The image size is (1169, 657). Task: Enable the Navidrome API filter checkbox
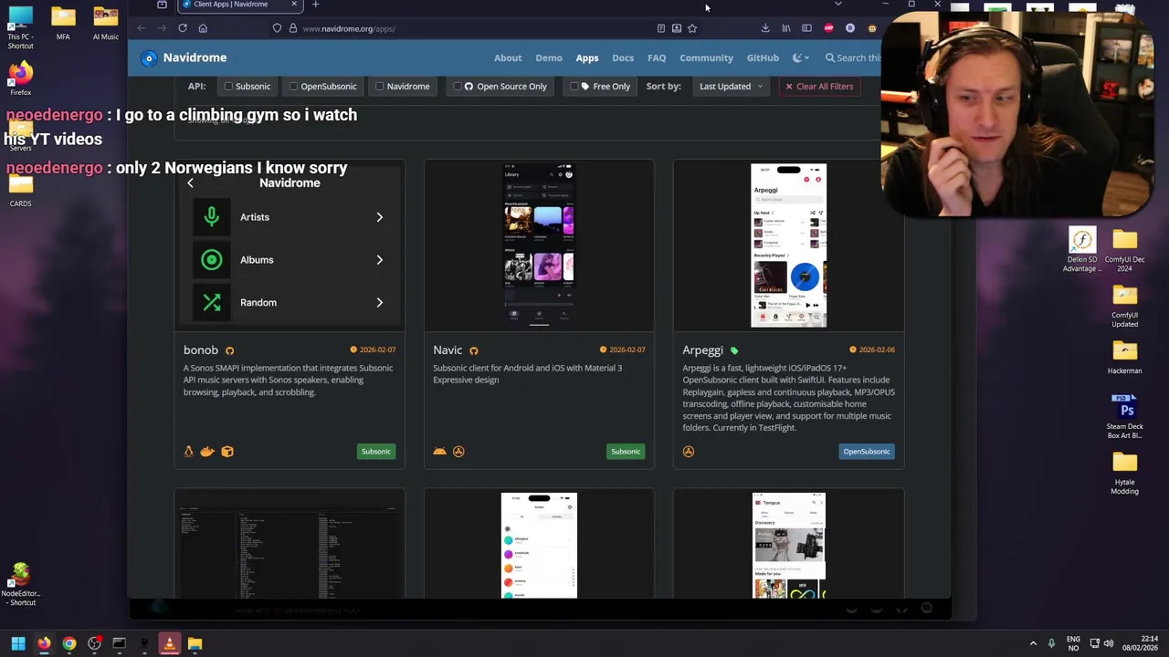click(379, 87)
